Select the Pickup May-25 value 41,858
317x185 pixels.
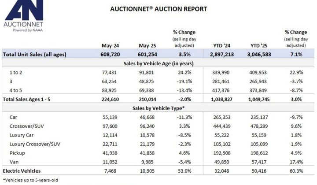[x=147, y=153]
